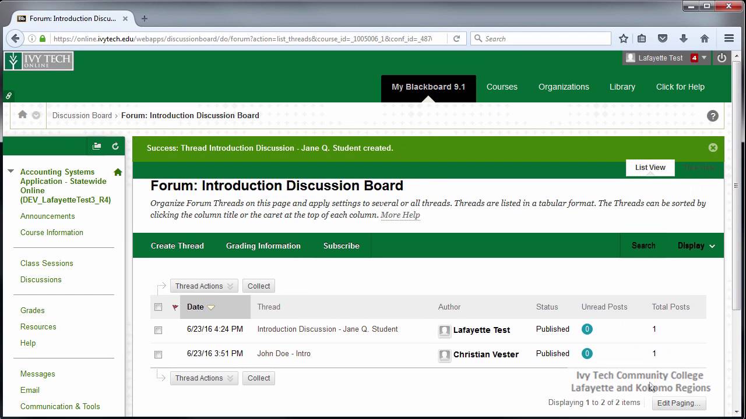Viewport: 746px width, 419px height.
Task: Open Announcements in course menu
Action: click(x=48, y=216)
